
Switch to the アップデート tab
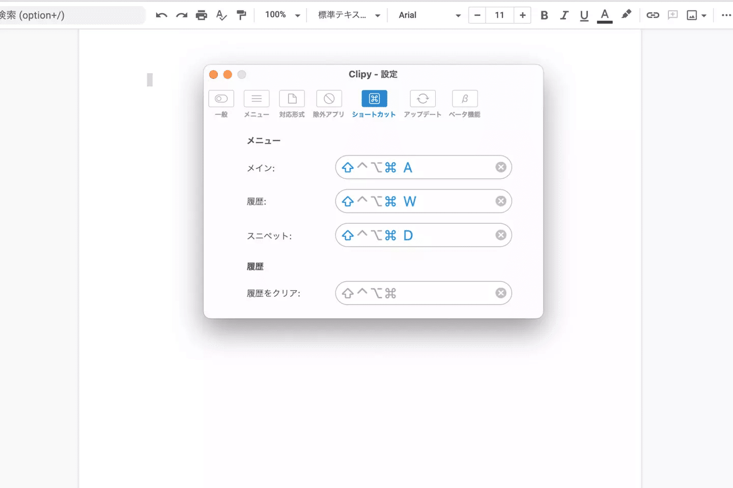pyautogui.click(x=422, y=104)
